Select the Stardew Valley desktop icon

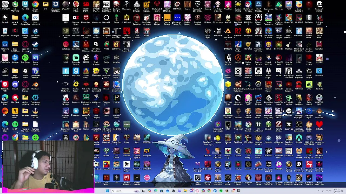(309, 126)
